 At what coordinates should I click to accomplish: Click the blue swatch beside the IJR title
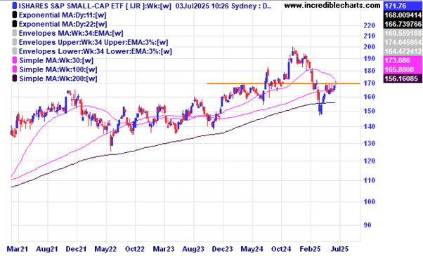tap(15, 6)
